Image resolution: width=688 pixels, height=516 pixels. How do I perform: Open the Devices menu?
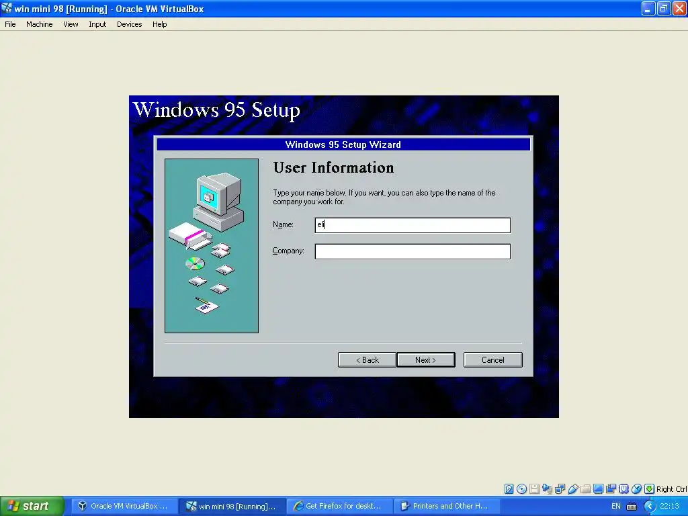130,24
